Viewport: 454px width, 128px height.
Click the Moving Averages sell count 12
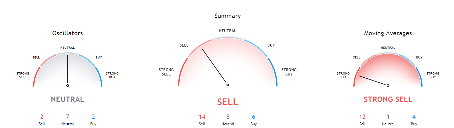click(x=362, y=117)
